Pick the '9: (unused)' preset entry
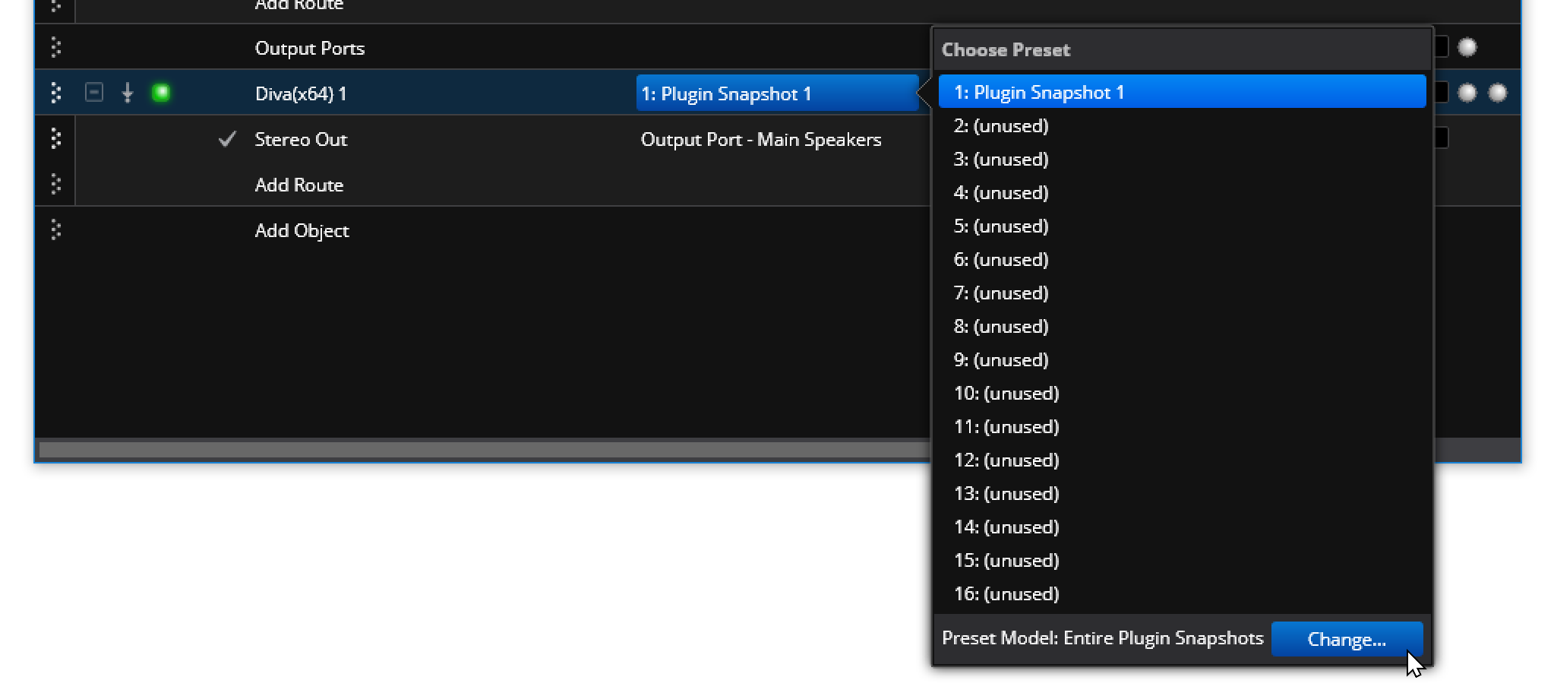This screenshot has width=1554, height=696. (1182, 359)
